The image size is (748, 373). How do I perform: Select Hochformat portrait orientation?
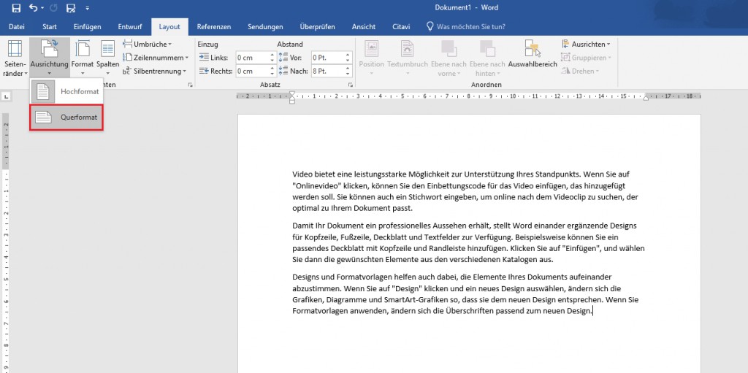[66, 91]
